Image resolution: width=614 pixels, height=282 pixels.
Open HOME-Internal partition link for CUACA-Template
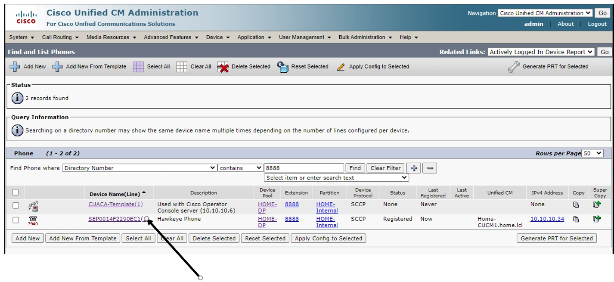(x=327, y=208)
